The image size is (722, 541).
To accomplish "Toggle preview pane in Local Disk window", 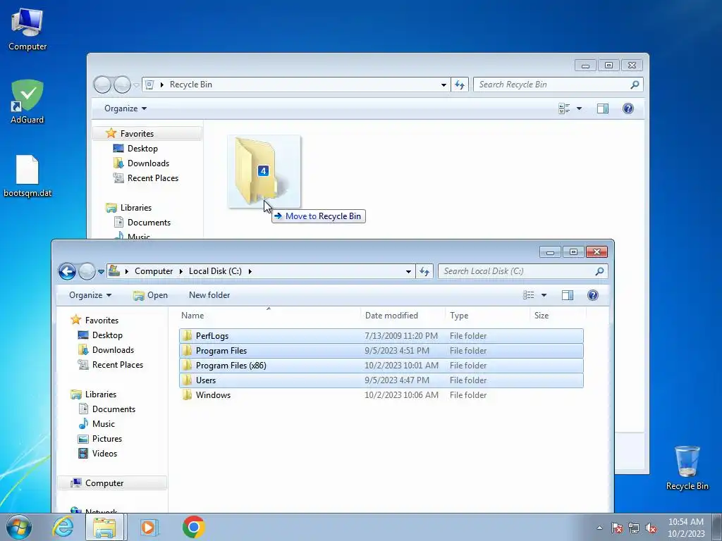I will click(x=568, y=295).
